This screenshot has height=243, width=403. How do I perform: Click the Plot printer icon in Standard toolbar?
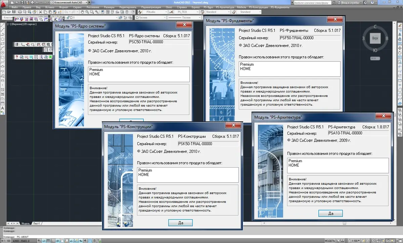click(x=20, y=12)
